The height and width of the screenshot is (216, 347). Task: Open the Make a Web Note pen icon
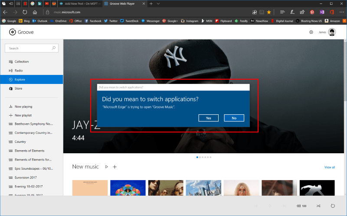point(292,13)
